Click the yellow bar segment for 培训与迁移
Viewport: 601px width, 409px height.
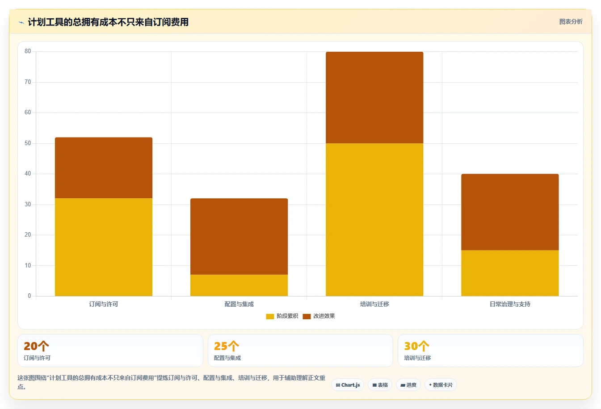click(374, 220)
